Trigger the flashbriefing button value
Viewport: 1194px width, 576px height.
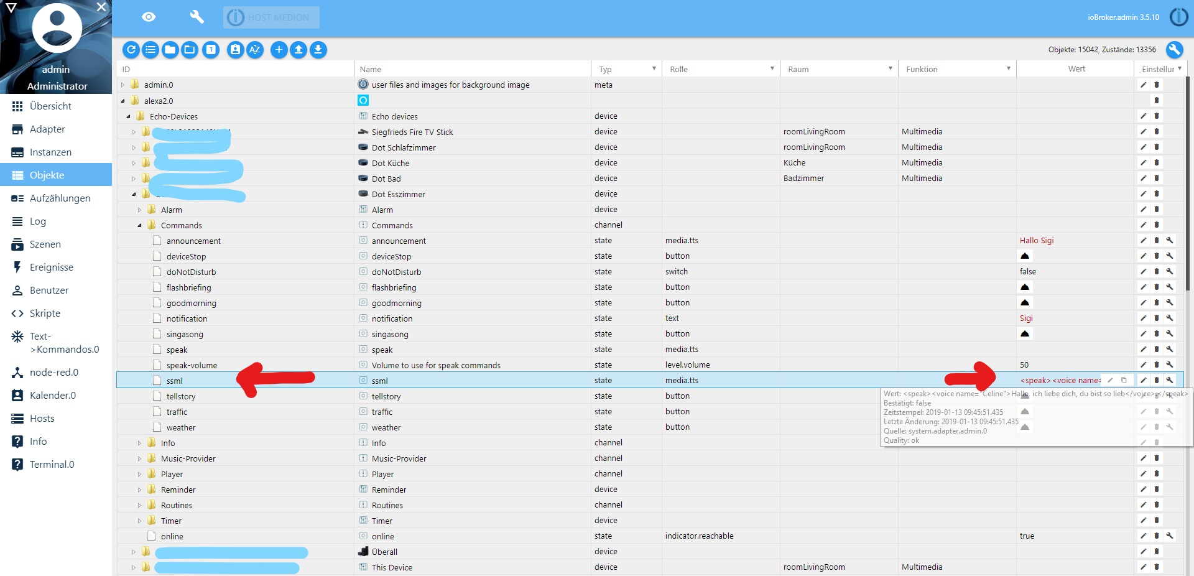coord(1025,287)
